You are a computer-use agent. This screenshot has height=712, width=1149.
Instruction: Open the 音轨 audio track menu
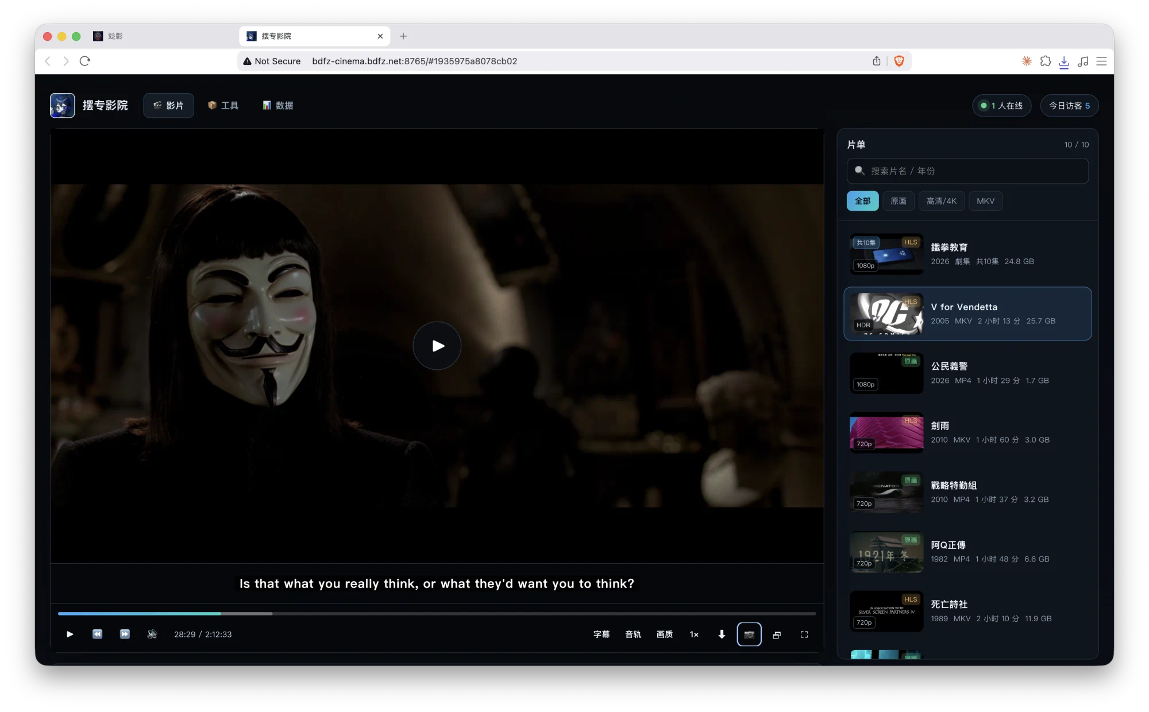pos(633,634)
